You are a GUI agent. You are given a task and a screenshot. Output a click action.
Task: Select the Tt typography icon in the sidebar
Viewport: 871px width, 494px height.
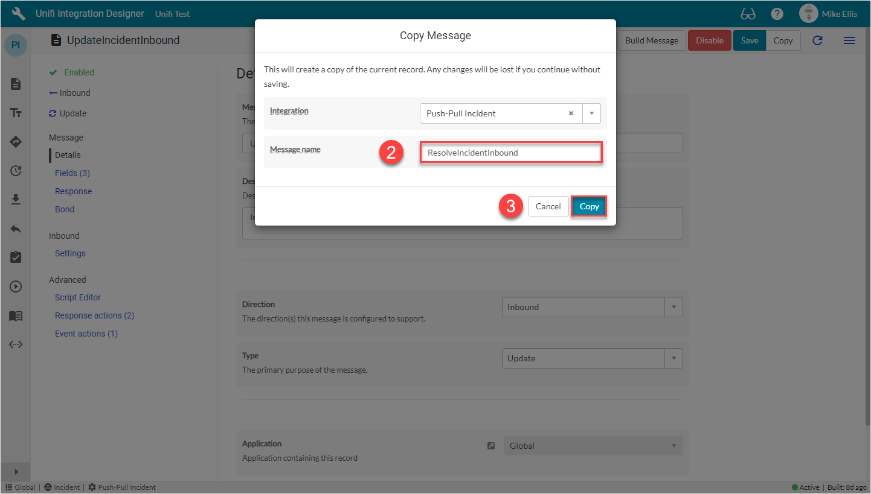pos(15,113)
